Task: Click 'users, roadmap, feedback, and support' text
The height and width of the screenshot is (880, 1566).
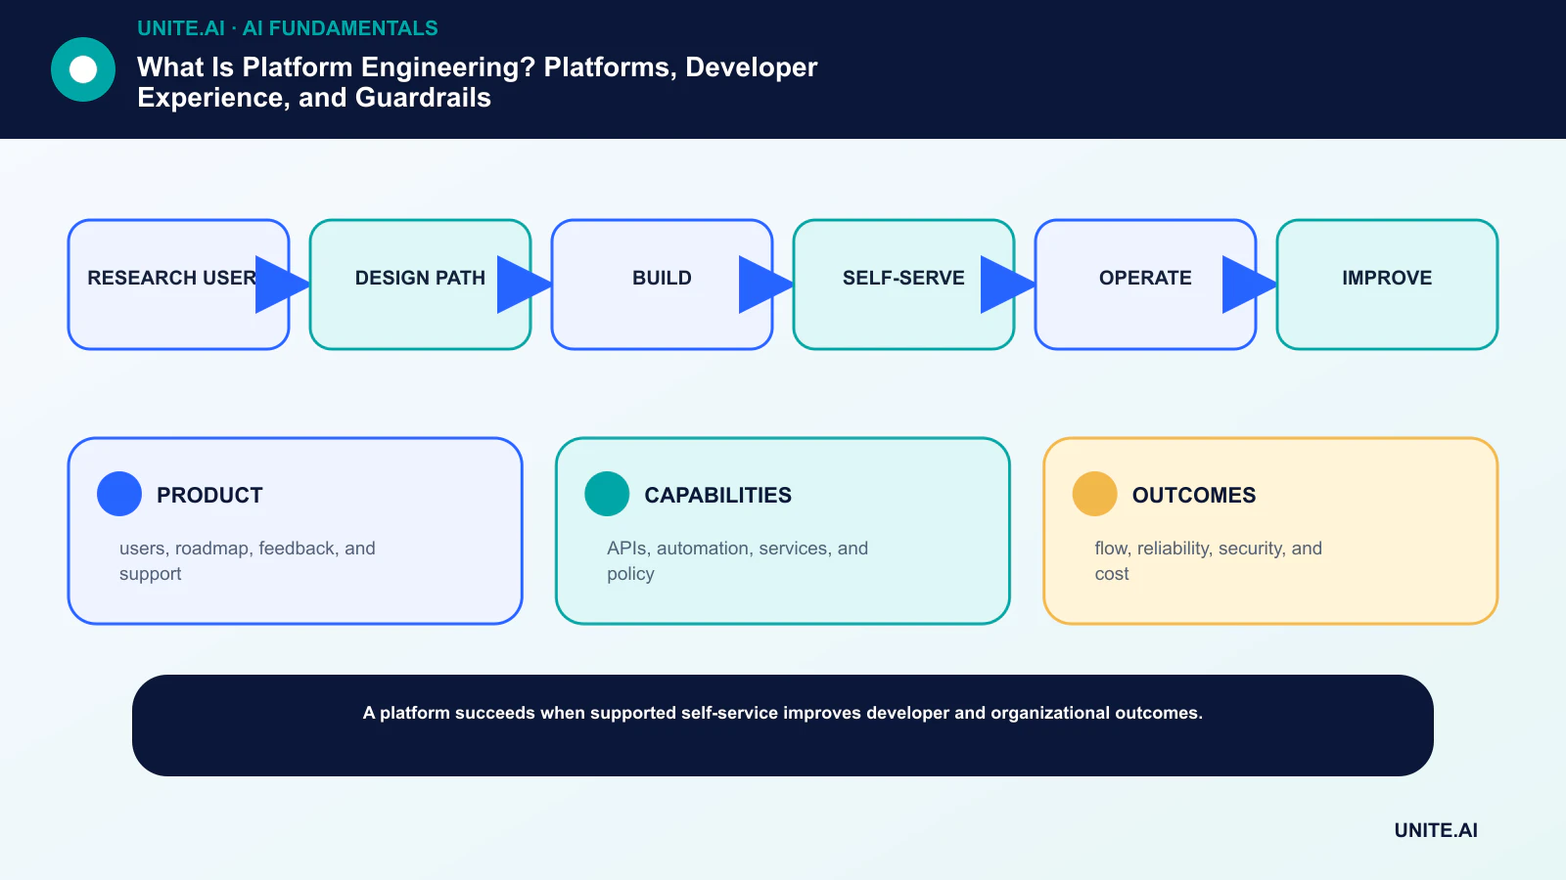Action: [x=248, y=561]
